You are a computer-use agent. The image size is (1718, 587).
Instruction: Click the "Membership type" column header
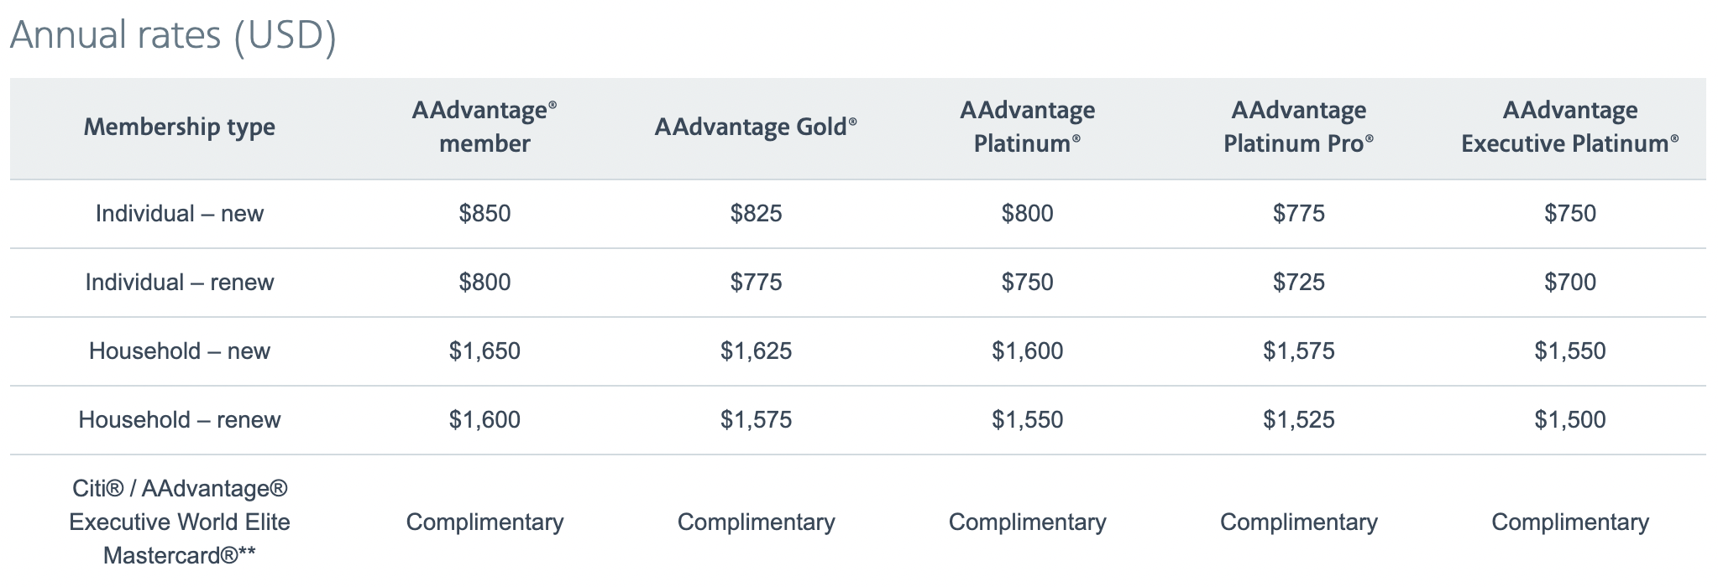(180, 127)
